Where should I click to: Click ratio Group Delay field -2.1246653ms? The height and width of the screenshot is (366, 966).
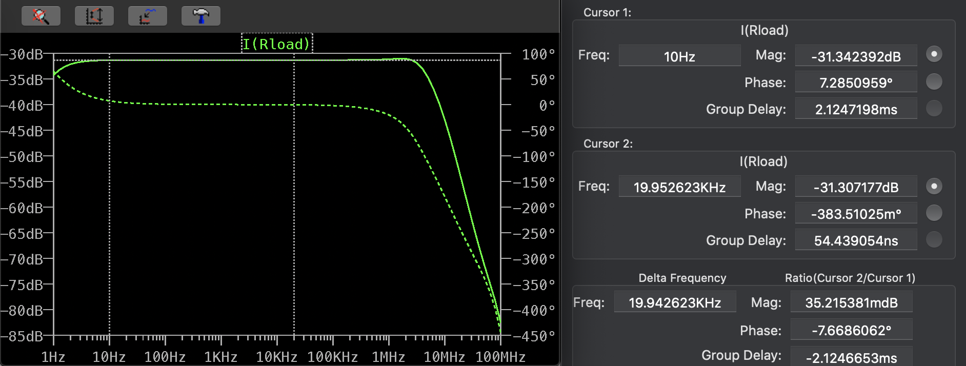tap(851, 357)
